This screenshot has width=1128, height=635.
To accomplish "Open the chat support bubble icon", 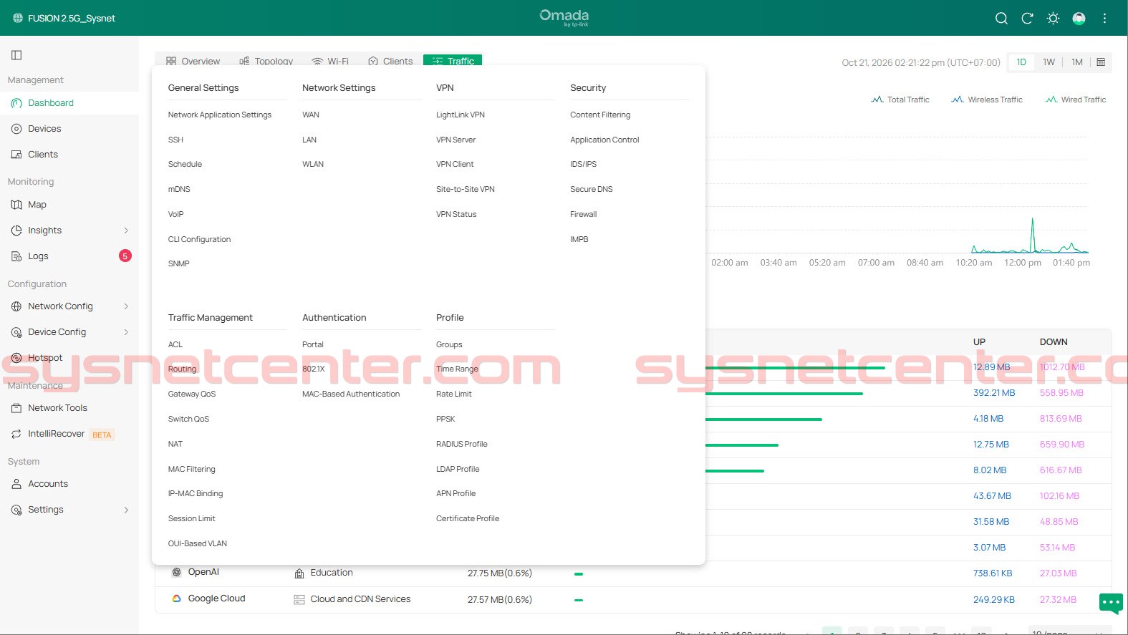I will pyautogui.click(x=1111, y=603).
